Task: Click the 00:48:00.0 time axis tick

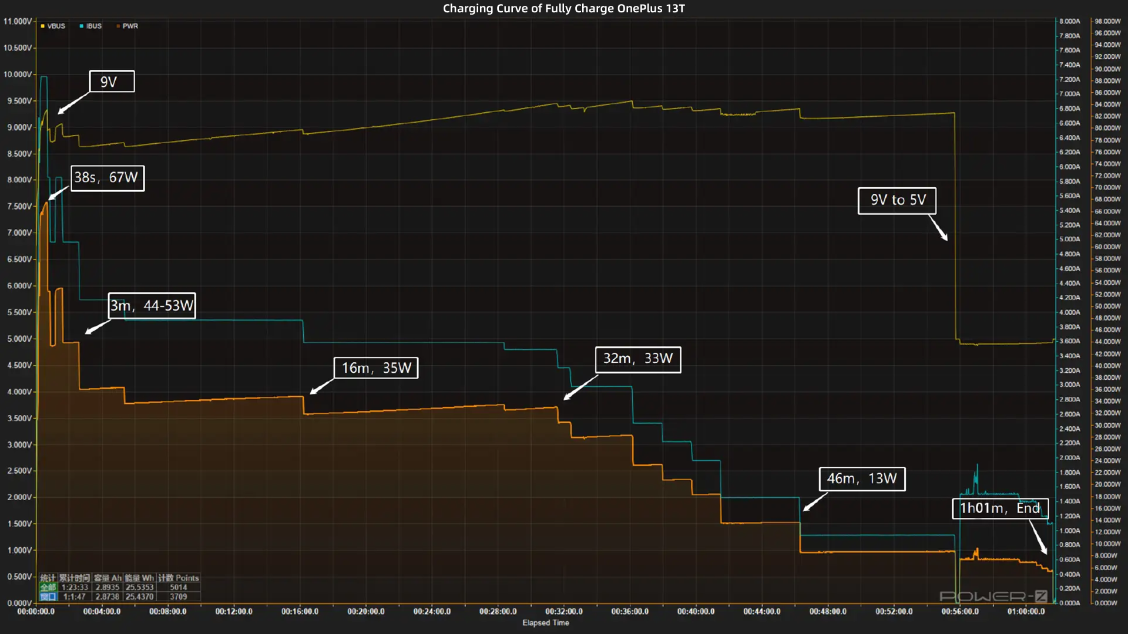Action: (x=828, y=612)
